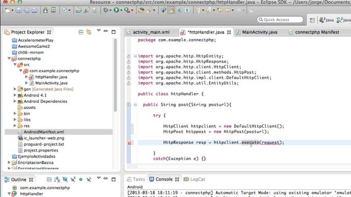351x197 pixels.
Task: Click the Save icon in the toolbar
Action: coord(19,10)
